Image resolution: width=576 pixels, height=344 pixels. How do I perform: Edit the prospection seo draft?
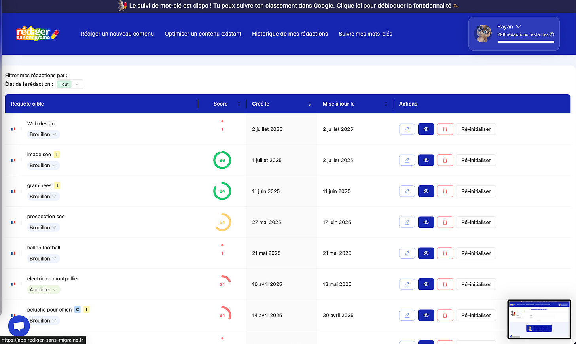tap(407, 222)
